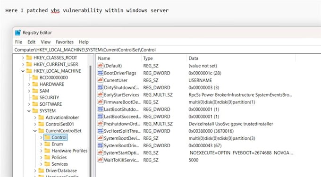Click the PreshutdownOrd... value icon
Screen dimensions: 321x177
(100, 124)
